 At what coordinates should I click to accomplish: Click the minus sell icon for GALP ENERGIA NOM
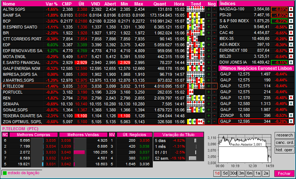pos(214,68)
